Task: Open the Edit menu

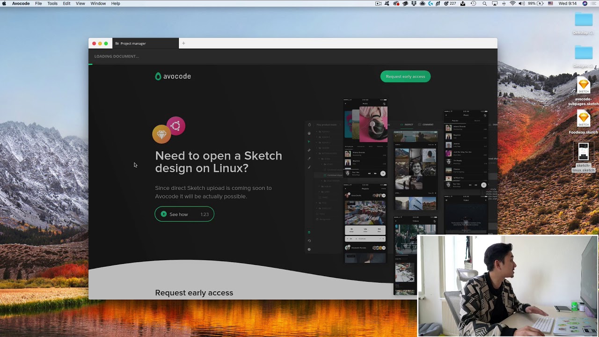Action: 66,3
